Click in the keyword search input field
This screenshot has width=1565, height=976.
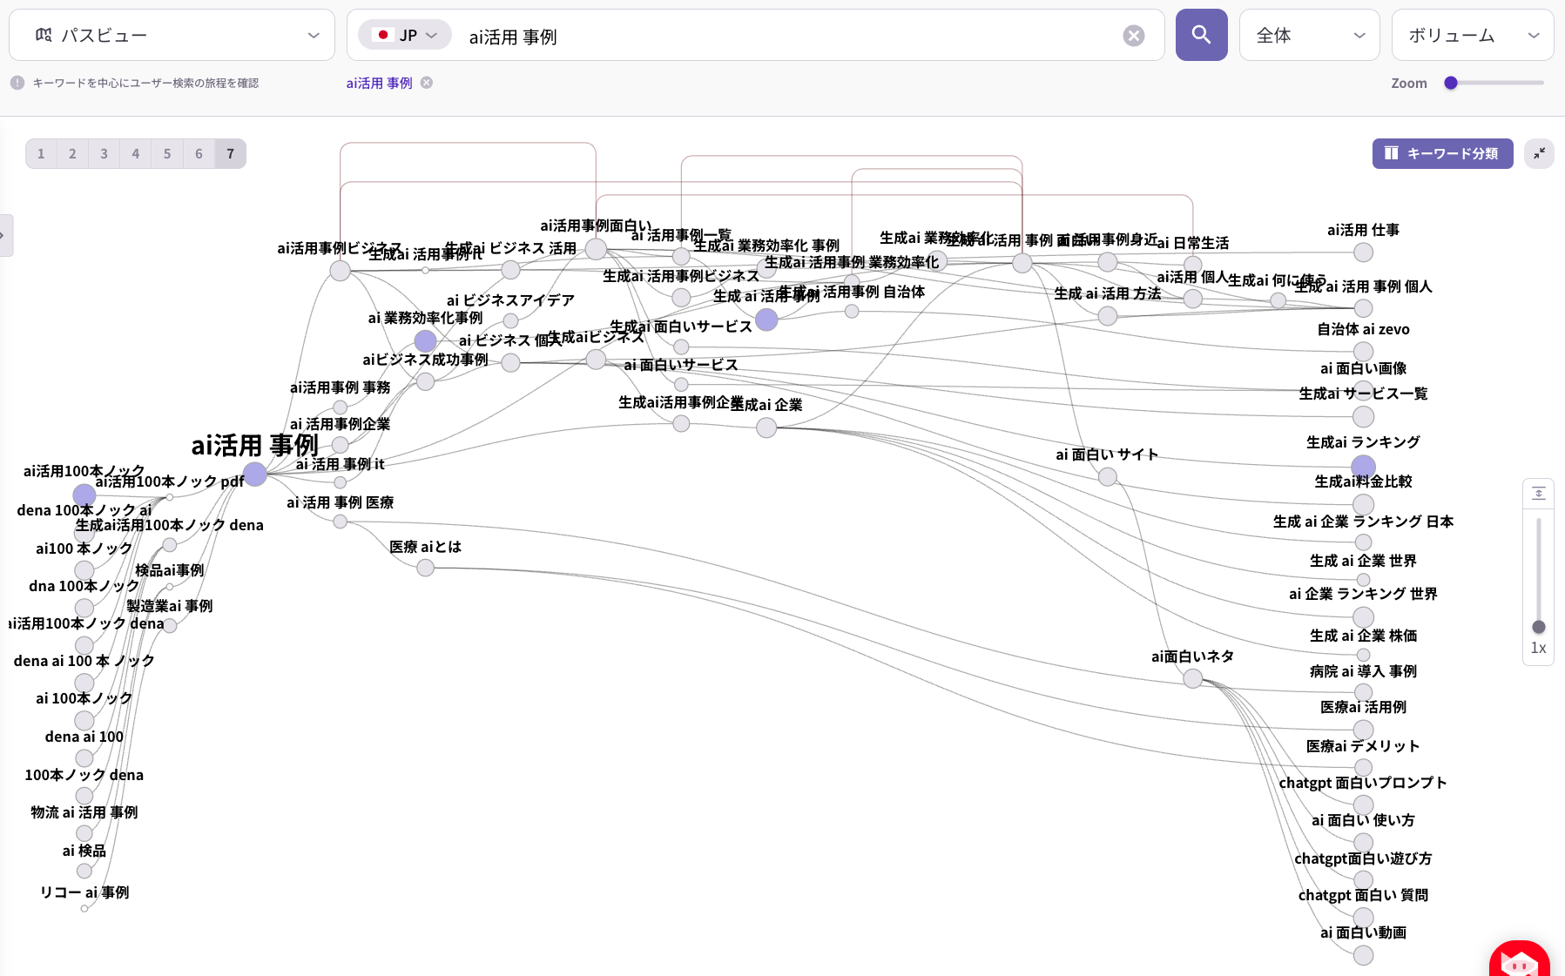[784, 37]
